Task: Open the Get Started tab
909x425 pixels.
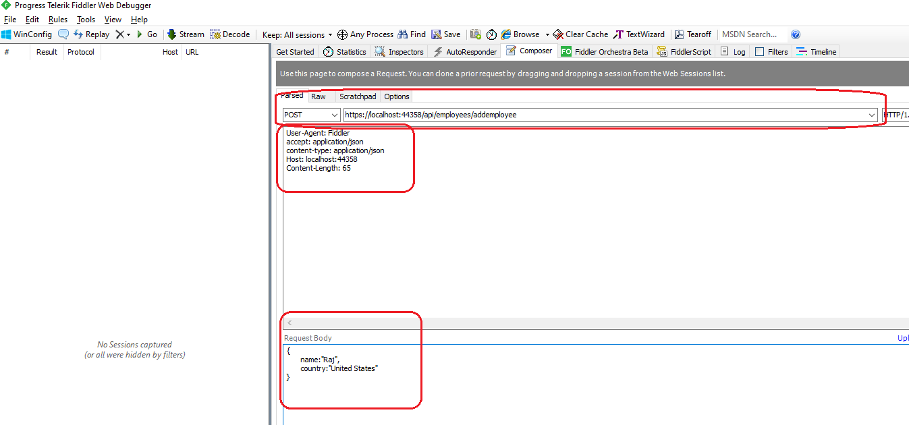Action: click(x=296, y=52)
